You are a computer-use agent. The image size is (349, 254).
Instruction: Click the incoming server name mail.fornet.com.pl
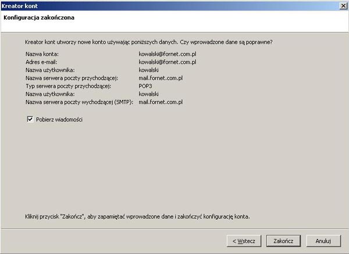click(x=161, y=78)
